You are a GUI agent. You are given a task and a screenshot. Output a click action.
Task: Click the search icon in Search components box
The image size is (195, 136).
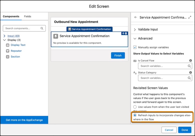coord(42,28)
